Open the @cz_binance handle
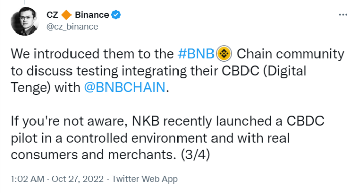The image size is (355, 193). 72,27
